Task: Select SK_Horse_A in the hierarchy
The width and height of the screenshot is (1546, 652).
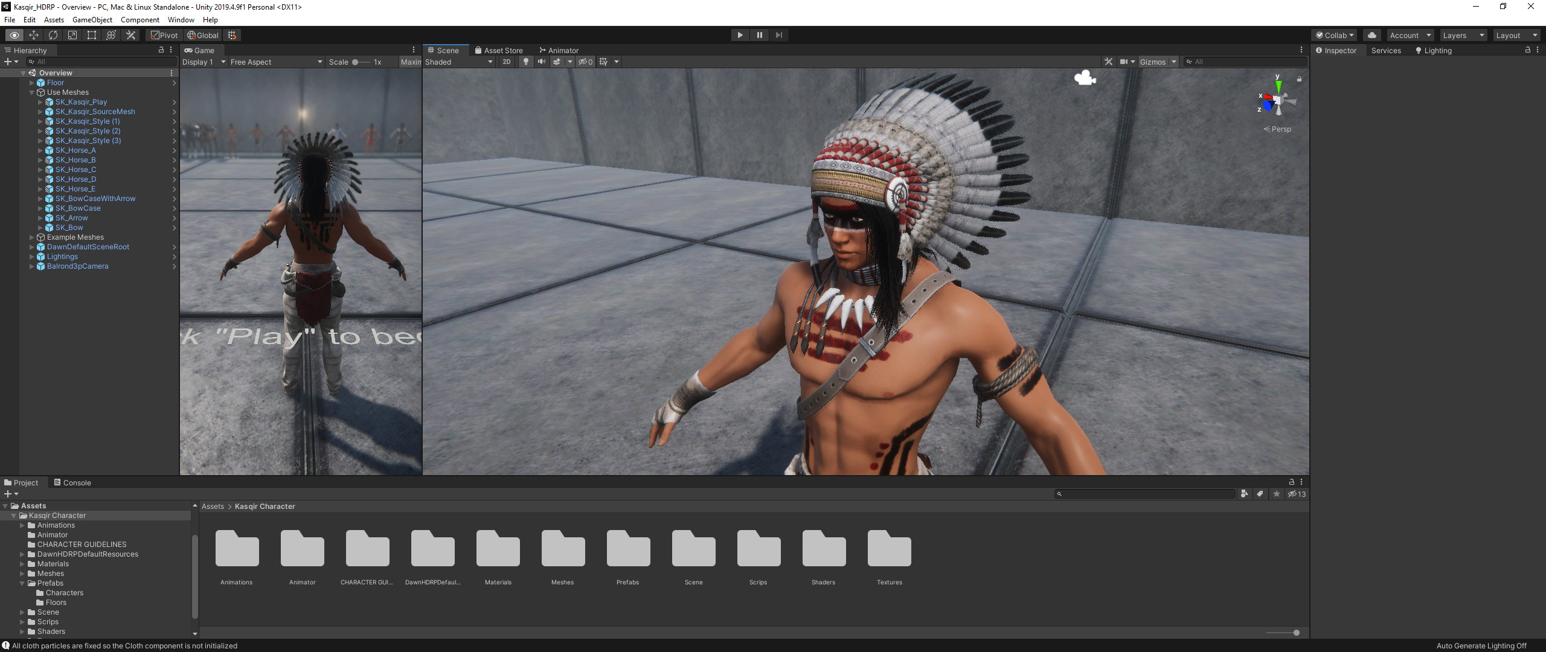Action: (75, 150)
